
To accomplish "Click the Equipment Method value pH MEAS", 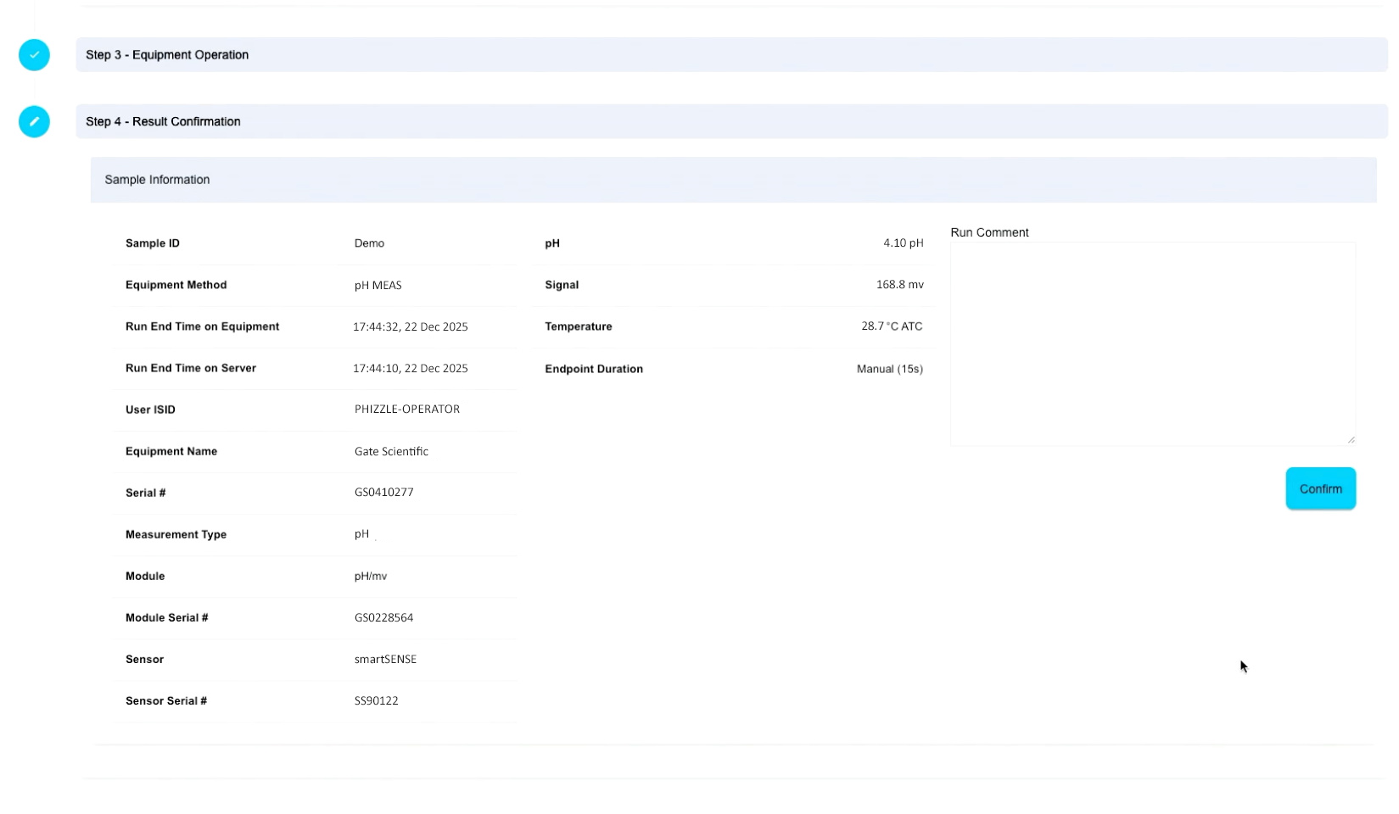I will click(x=378, y=285).
